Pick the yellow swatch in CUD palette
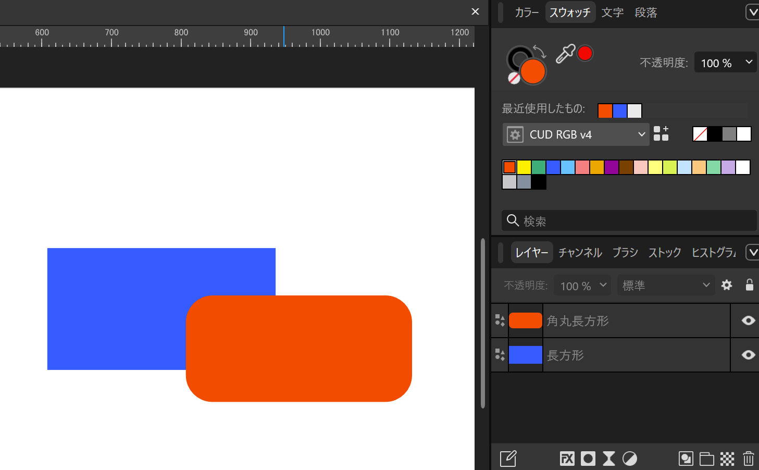This screenshot has height=470, width=759. coord(524,167)
